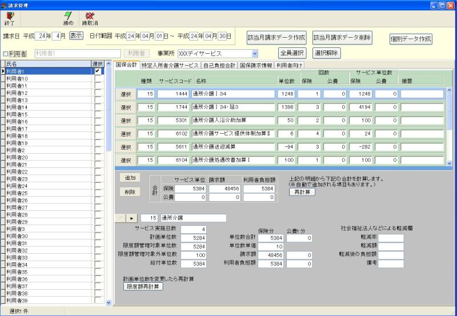
Task: Click the 計画単位数 field
Action: click(194, 238)
